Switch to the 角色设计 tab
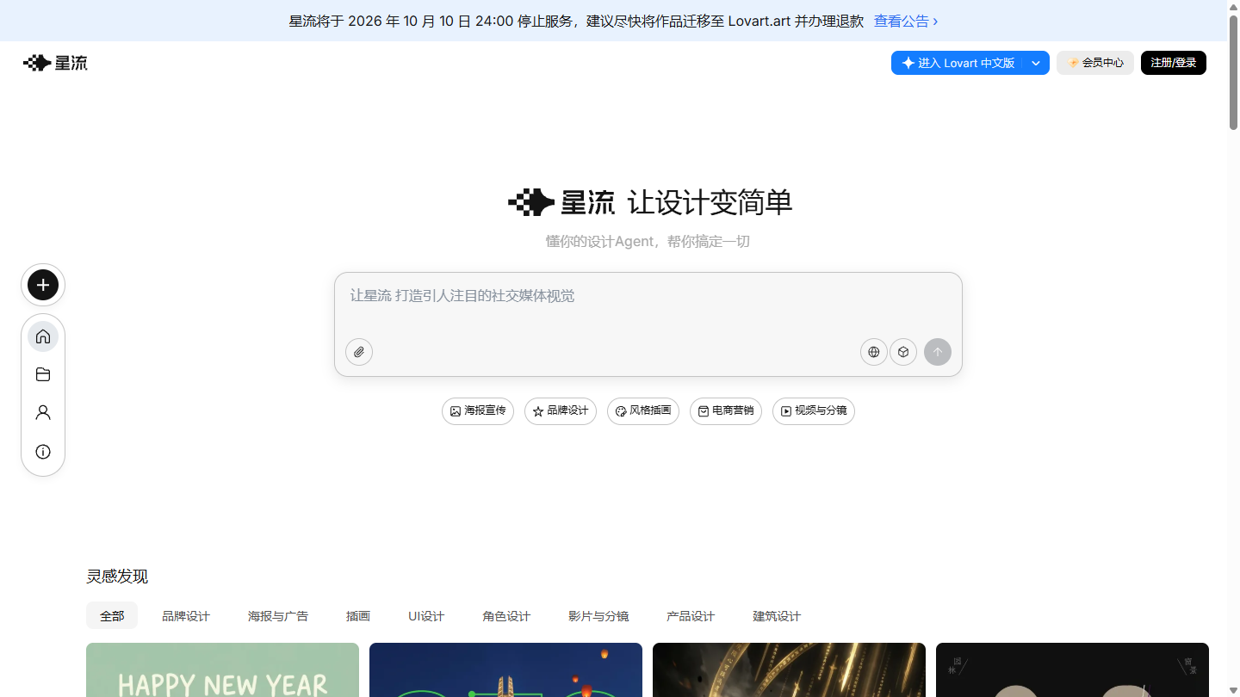The height and width of the screenshot is (697, 1240). (x=506, y=616)
